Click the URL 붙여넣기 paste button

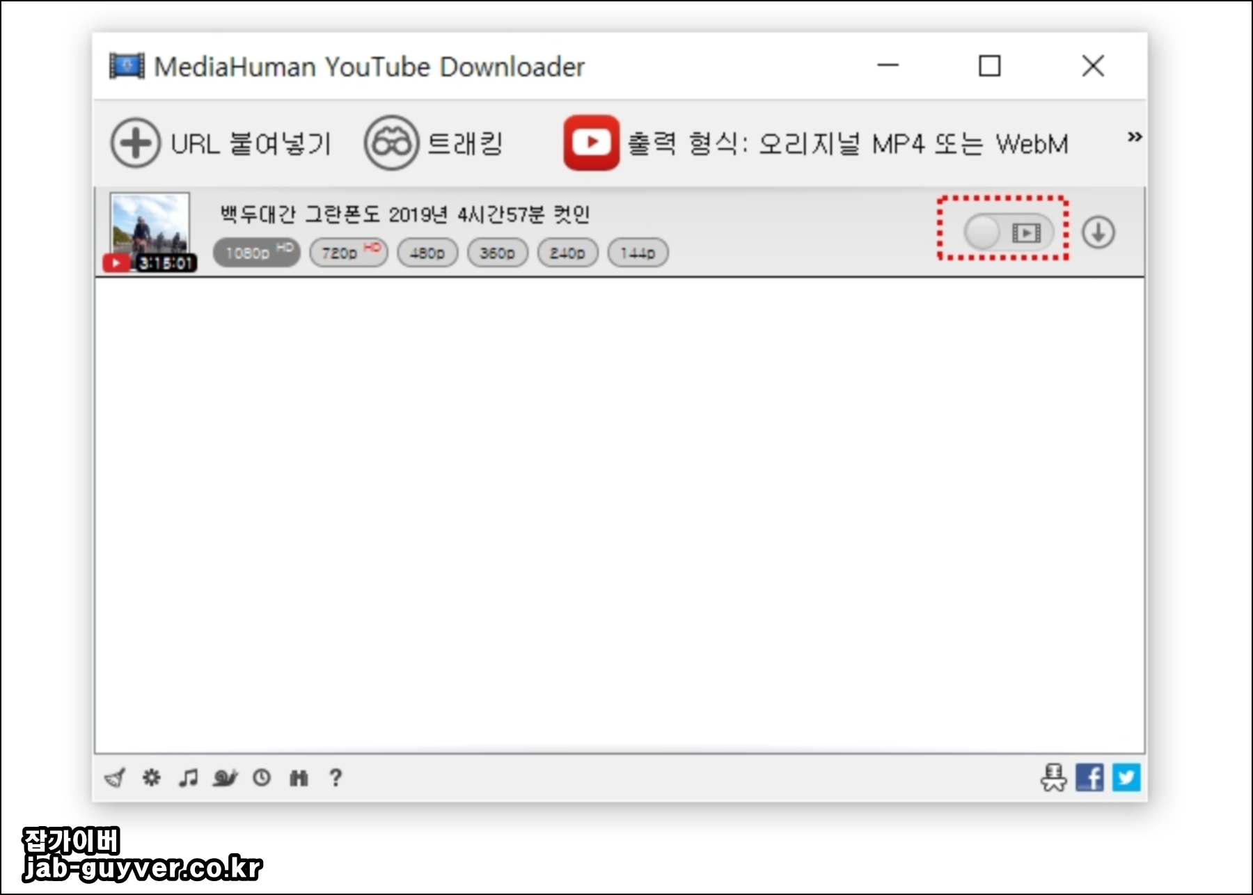pyautogui.click(x=221, y=143)
